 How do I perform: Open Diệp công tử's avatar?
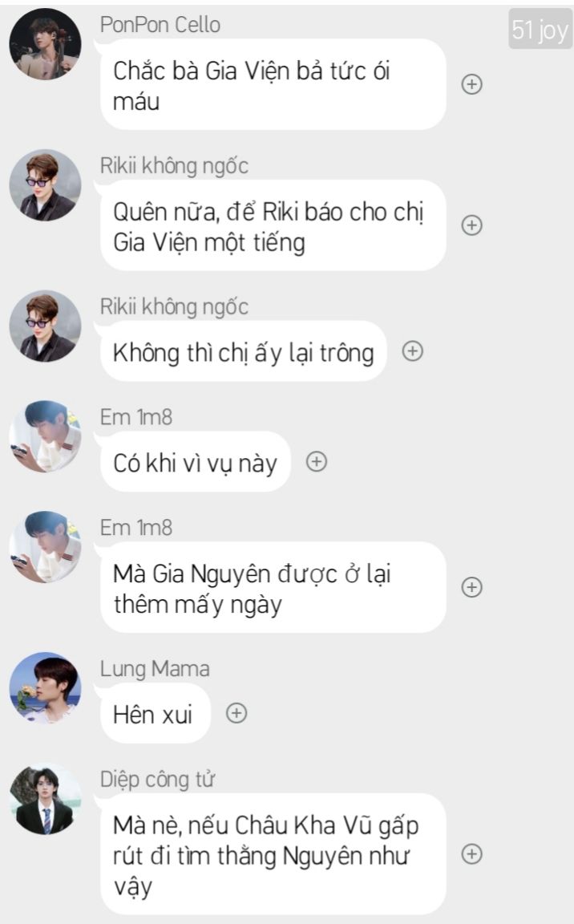46,799
